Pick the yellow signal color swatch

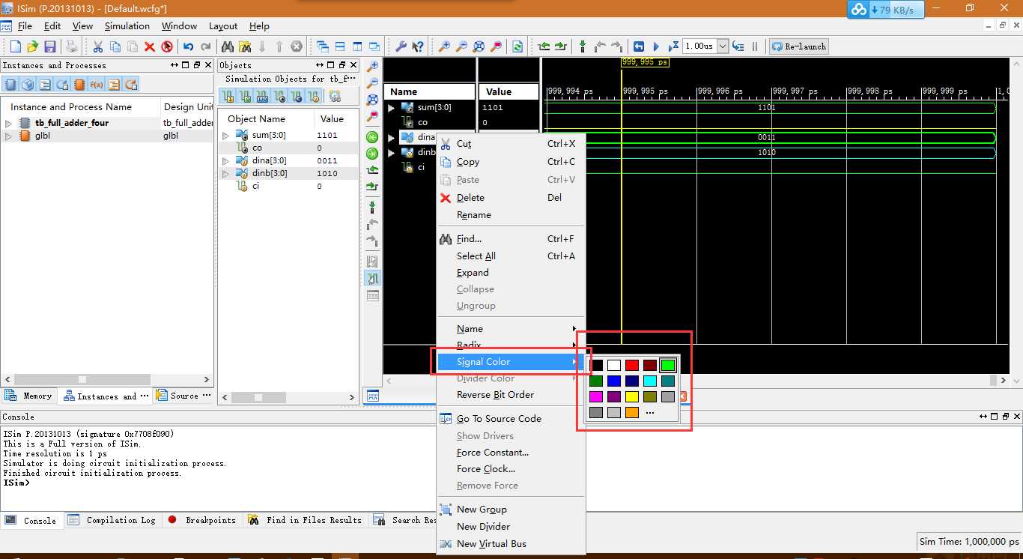click(632, 397)
